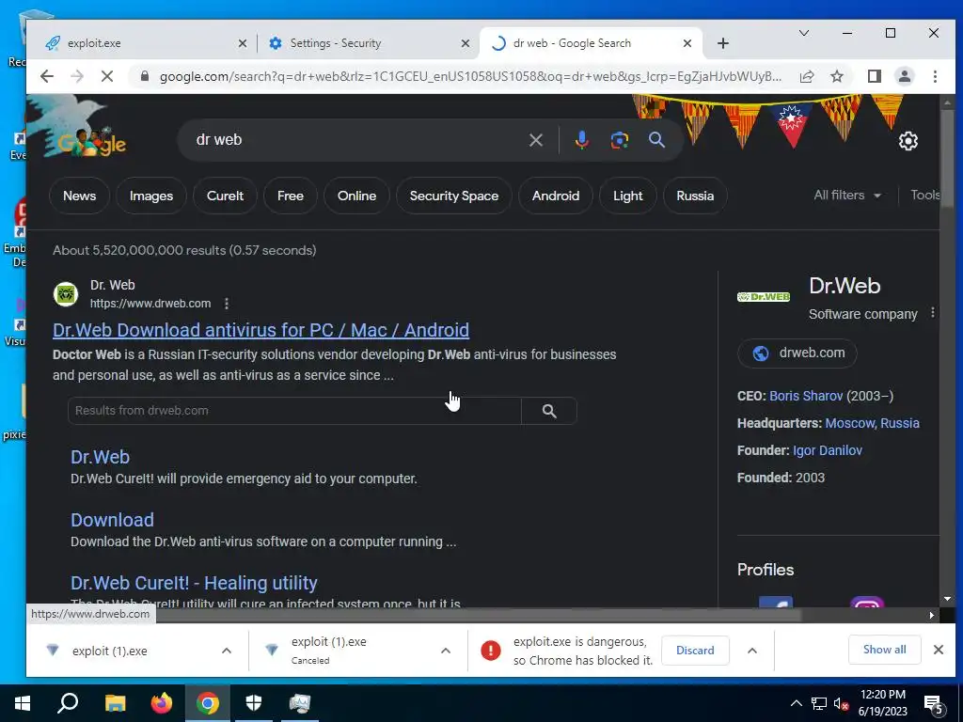The image size is (963, 722).
Task: Switch to the exploit.exe tab
Action: click(x=141, y=43)
